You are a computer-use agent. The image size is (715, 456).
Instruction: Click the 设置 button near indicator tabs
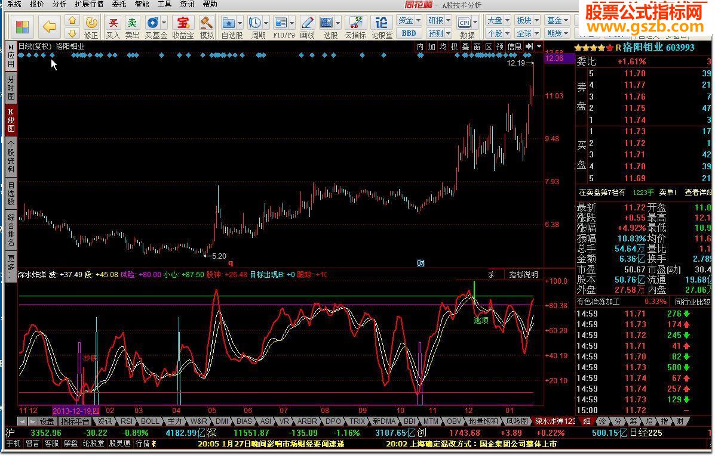coord(47,421)
